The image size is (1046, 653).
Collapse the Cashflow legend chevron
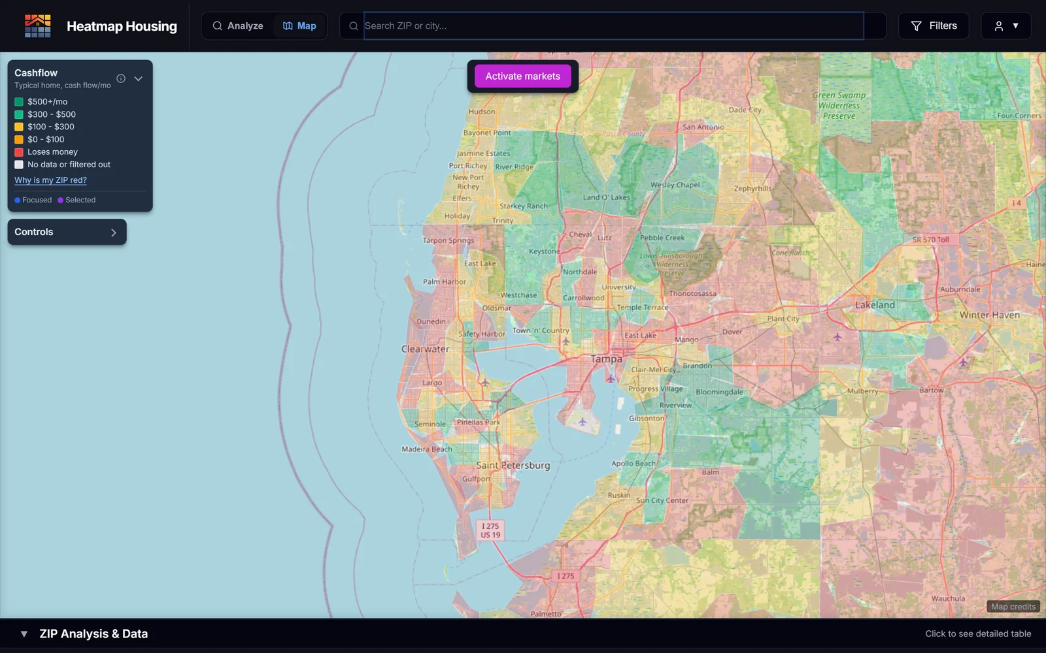click(x=139, y=78)
